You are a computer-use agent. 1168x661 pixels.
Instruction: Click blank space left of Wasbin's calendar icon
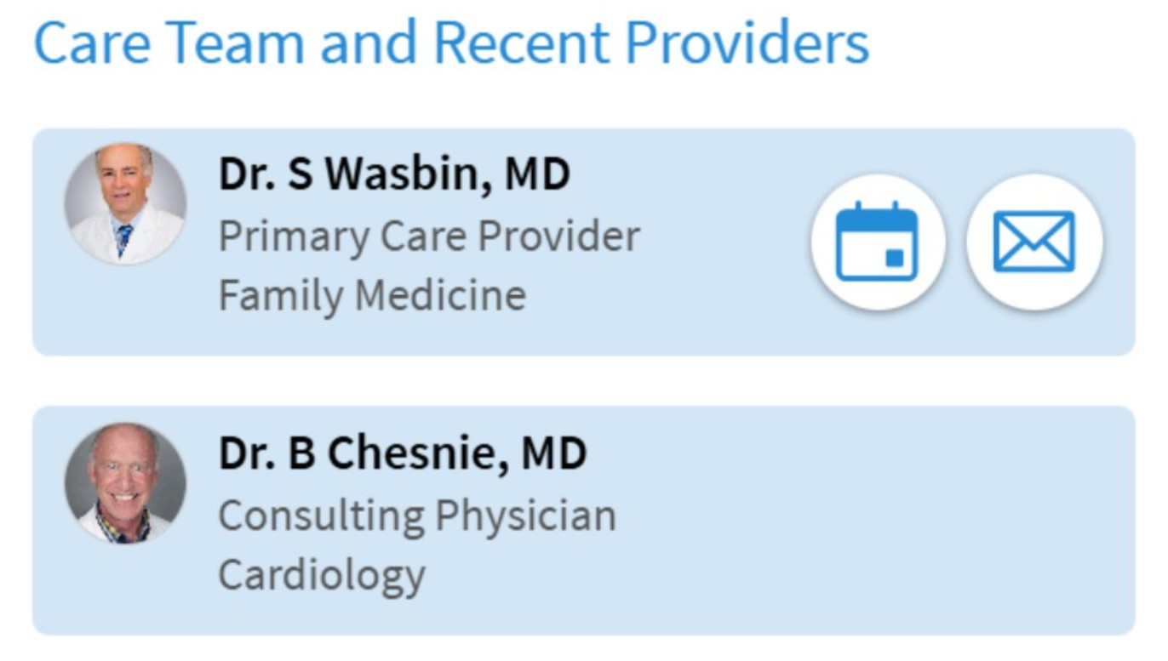click(724, 242)
